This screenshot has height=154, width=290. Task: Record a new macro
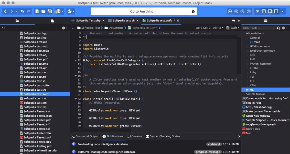pos(230,11)
